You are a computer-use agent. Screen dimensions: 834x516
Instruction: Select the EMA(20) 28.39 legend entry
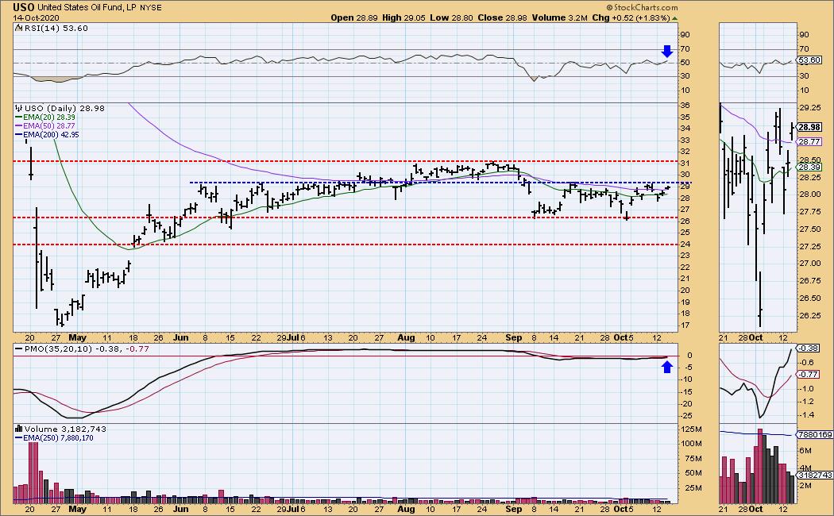(x=45, y=117)
